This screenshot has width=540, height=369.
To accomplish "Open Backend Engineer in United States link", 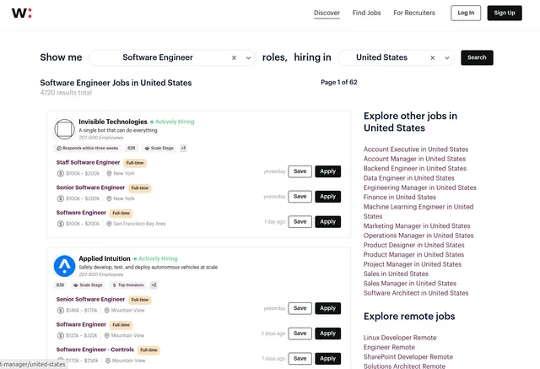I will tap(414, 169).
